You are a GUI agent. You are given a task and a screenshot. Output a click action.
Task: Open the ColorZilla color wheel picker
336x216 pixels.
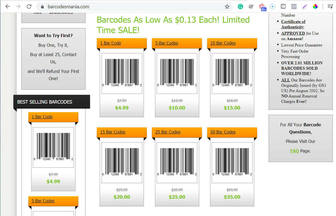pos(315,6)
